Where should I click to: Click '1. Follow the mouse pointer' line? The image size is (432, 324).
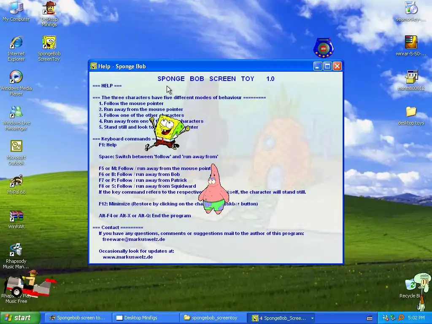[x=131, y=103]
